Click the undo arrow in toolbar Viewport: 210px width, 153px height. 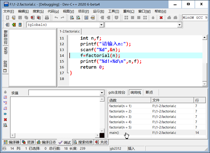[56, 17]
